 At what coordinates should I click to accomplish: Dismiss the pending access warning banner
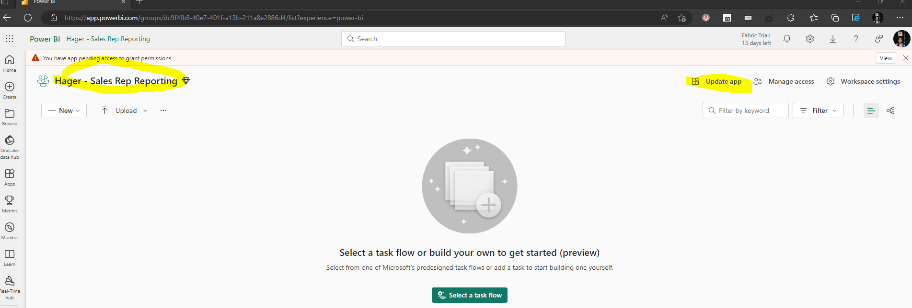[x=905, y=58]
